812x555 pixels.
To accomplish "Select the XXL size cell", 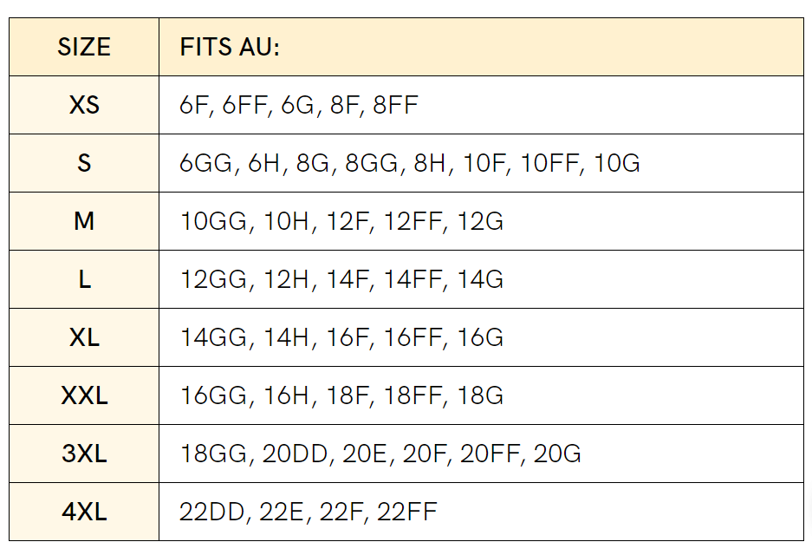I will [x=84, y=395].
